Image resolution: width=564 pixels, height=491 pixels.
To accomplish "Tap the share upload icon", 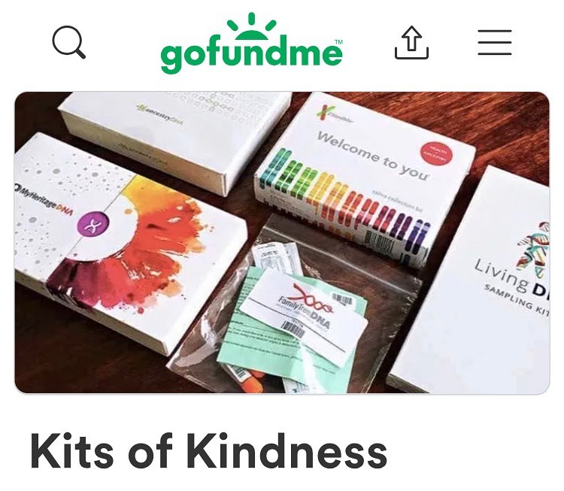I will click(x=411, y=42).
